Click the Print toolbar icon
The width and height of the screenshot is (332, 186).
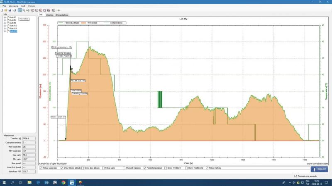pos(15,10)
